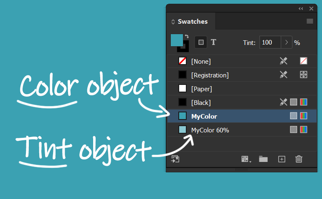Viewport: 322px width, 199px height.
Task: Choose the [Paper] swatch
Action: [x=201, y=89]
